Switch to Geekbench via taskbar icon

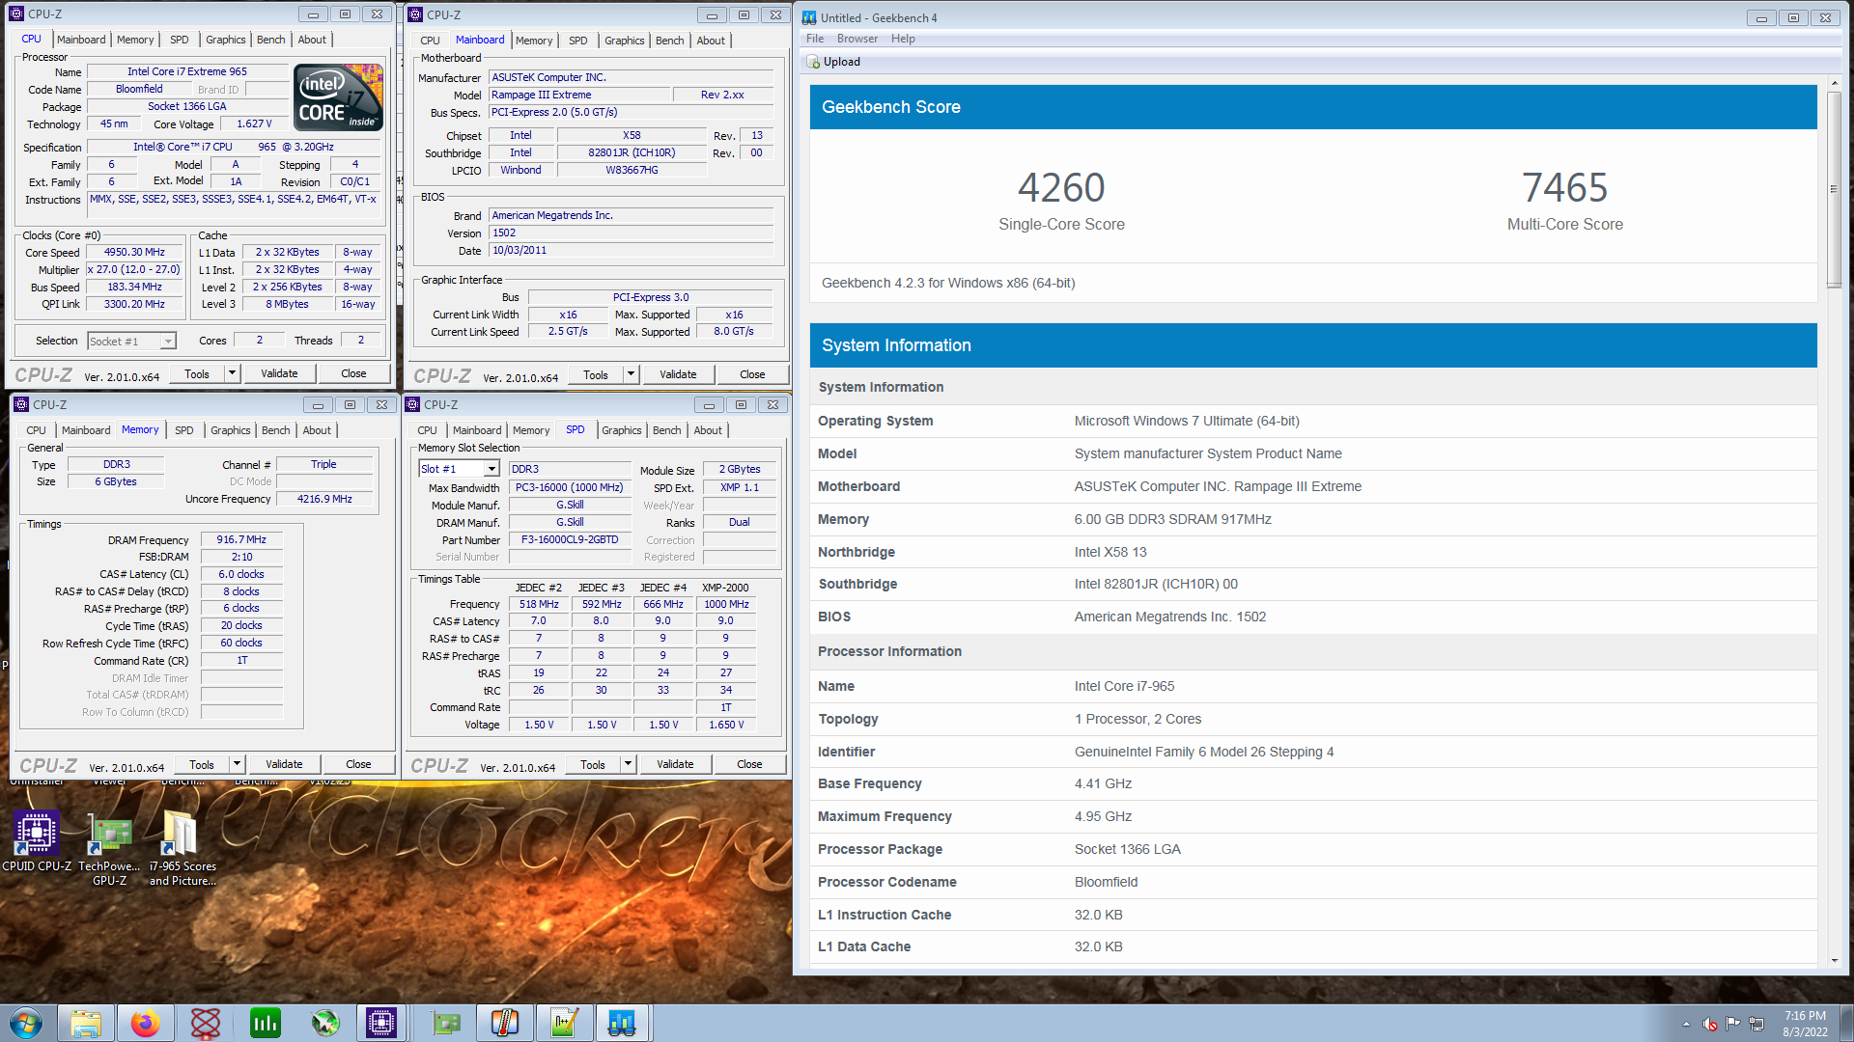(622, 1023)
